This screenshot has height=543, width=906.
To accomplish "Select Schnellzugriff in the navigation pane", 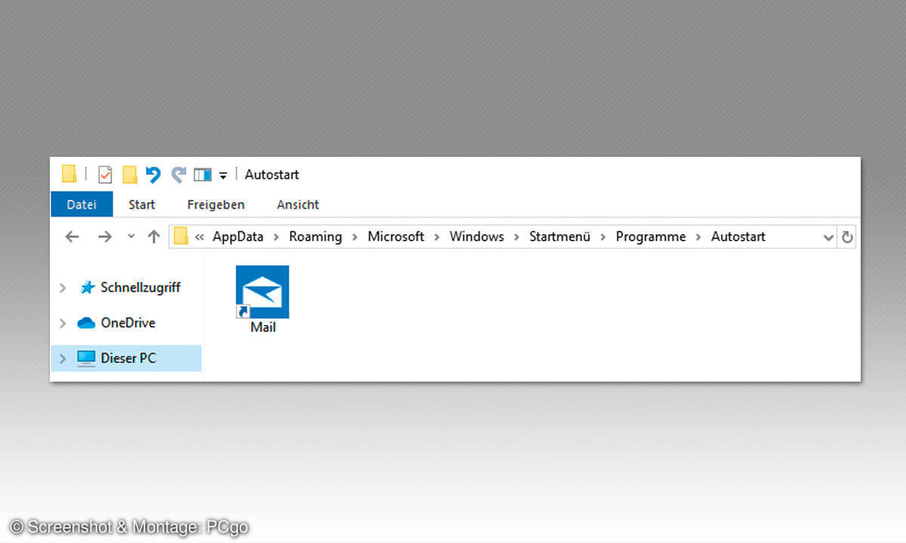I will 140,287.
